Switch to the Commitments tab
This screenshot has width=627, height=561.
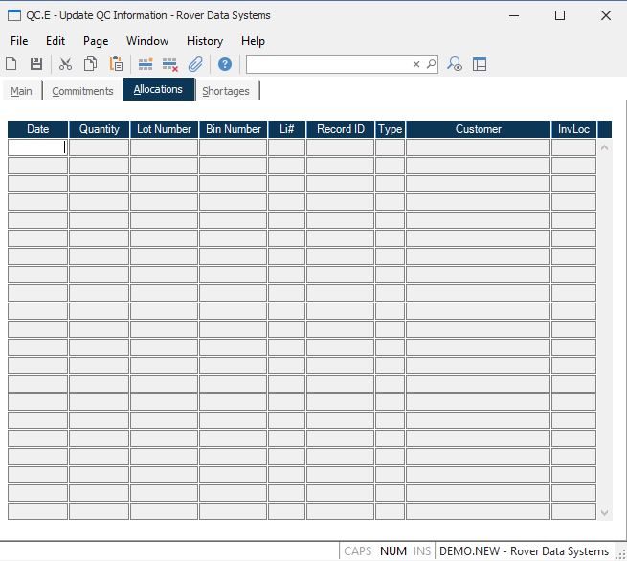[82, 91]
